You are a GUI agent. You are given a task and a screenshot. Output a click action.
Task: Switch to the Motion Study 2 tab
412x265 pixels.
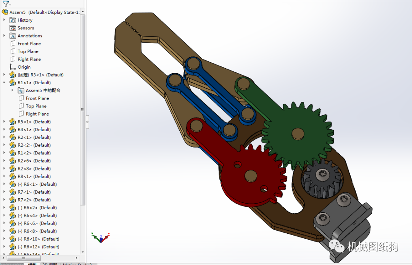[x=77, y=263]
